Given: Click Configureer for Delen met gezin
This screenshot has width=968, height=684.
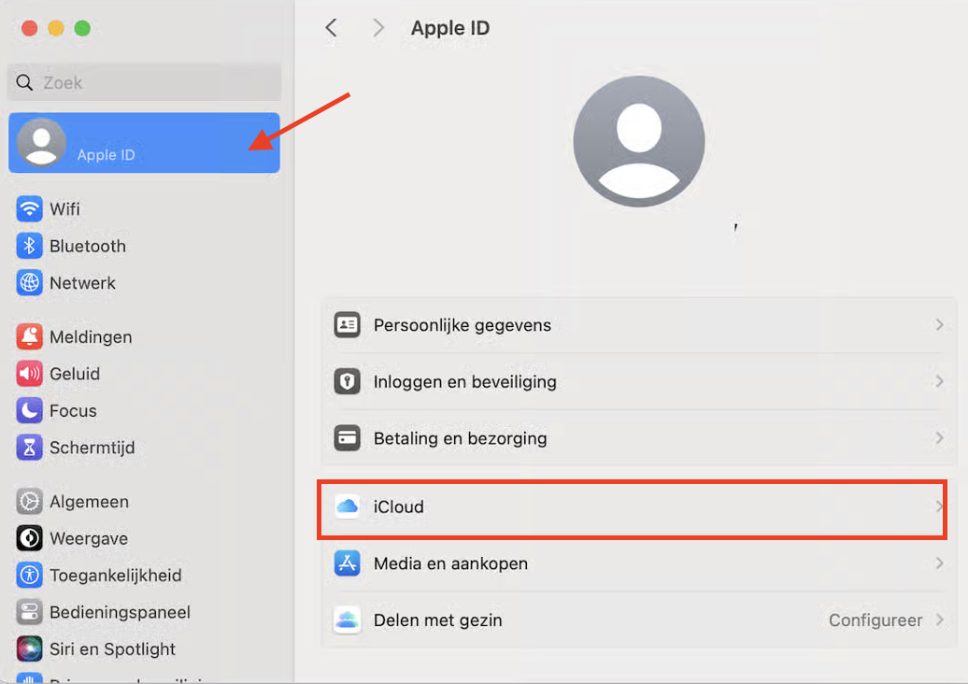Looking at the screenshot, I should click(x=876, y=620).
